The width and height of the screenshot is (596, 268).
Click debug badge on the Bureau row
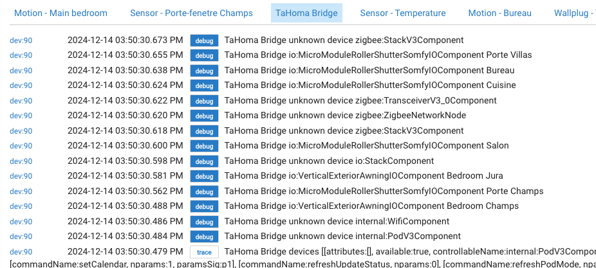pyautogui.click(x=204, y=71)
